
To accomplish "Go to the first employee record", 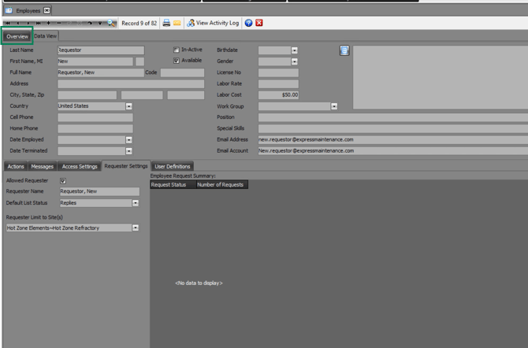I will pos(7,23).
